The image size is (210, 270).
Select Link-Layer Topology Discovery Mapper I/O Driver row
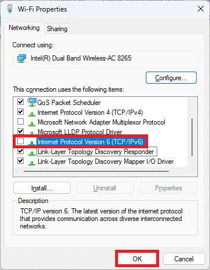(105, 162)
